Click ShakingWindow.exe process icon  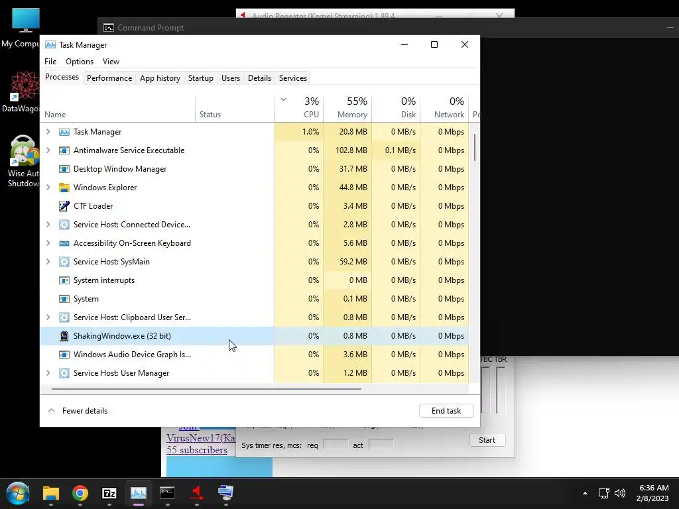(64, 336)
